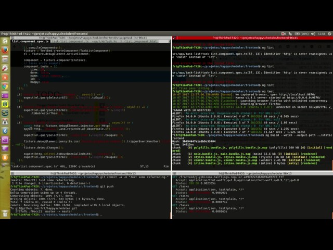Open Bluetooth manager in the launcher

pyautogui.click(x=5, y=131)
